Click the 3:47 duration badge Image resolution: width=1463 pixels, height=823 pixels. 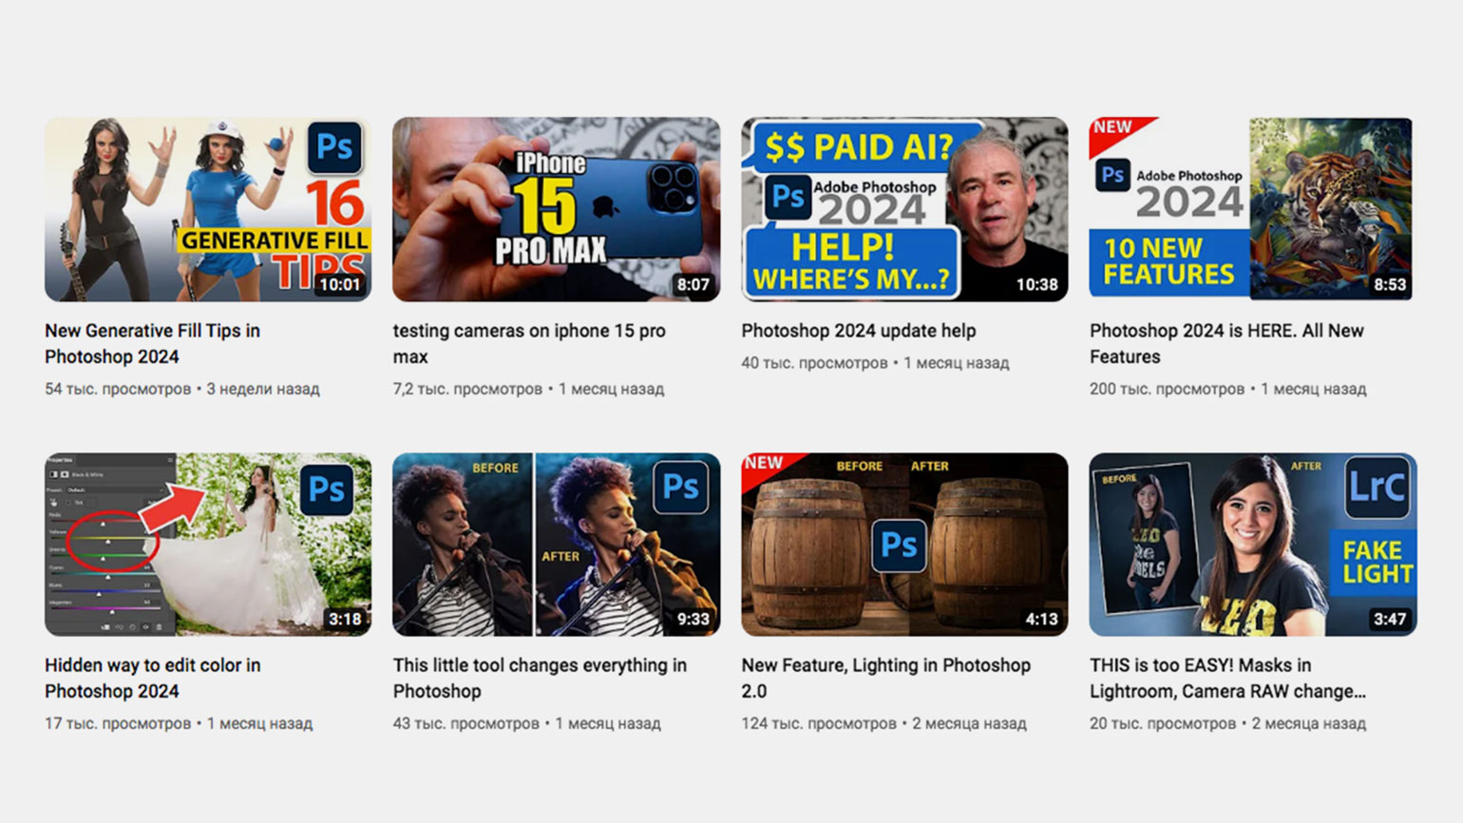(1389, 619)
